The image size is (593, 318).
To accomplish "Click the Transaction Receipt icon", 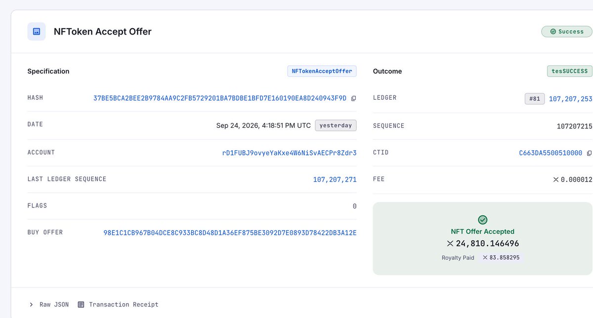I will pyautogui.click(x=81, y=305).
